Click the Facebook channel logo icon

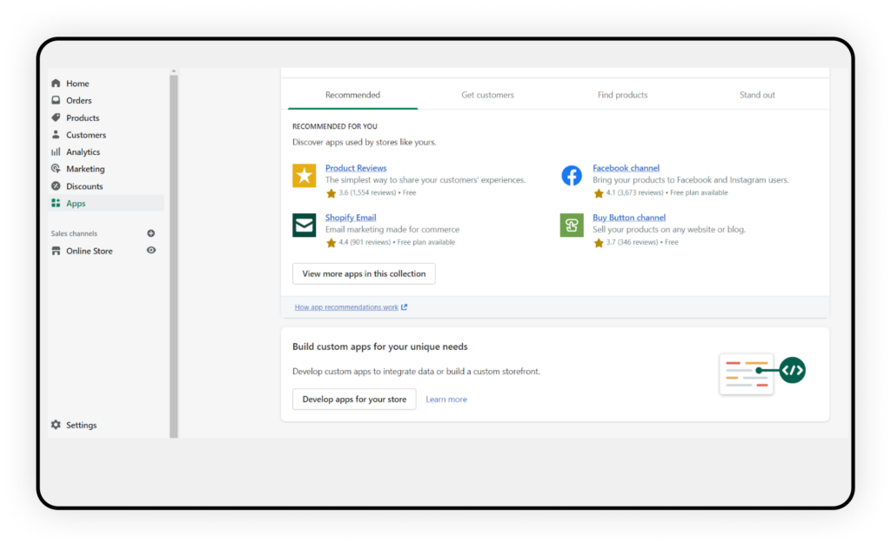572,176
